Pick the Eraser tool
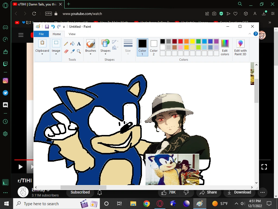 [x=66, y=51]
